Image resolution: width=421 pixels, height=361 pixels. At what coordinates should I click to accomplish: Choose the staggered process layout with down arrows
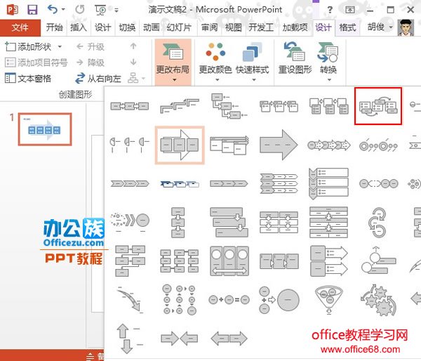click(x=229, y=223)
